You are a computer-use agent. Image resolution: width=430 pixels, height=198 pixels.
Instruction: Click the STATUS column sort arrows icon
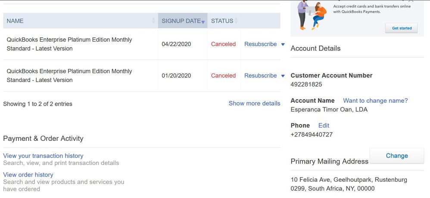point(236,21)
